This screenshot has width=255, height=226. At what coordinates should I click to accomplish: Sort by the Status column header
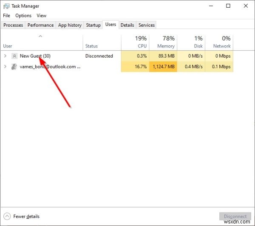point(102,42)
